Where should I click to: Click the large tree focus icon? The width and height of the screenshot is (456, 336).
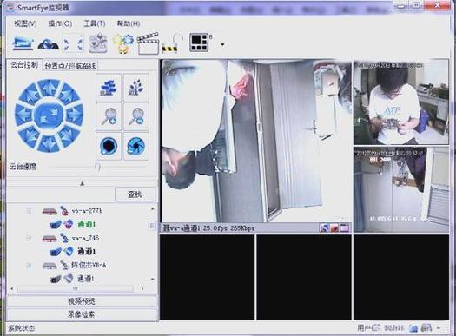pos(109,88)
